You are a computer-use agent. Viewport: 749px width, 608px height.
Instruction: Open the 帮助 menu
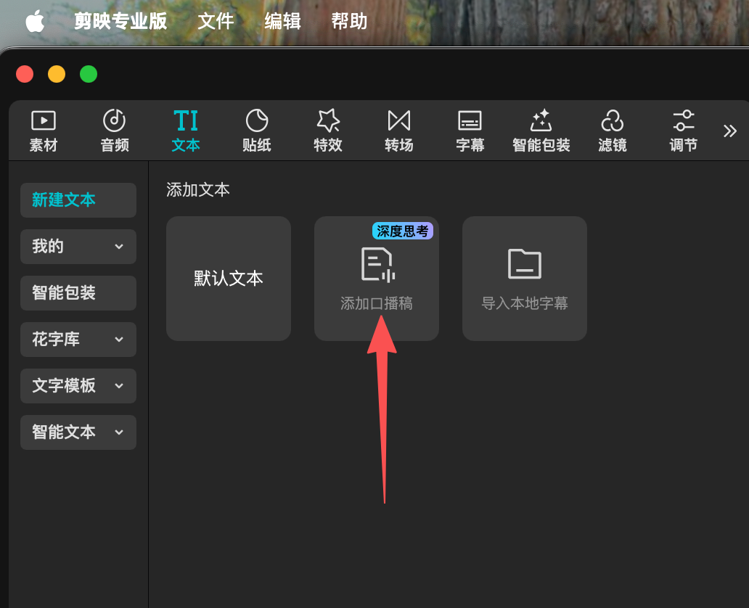(349, 22)
